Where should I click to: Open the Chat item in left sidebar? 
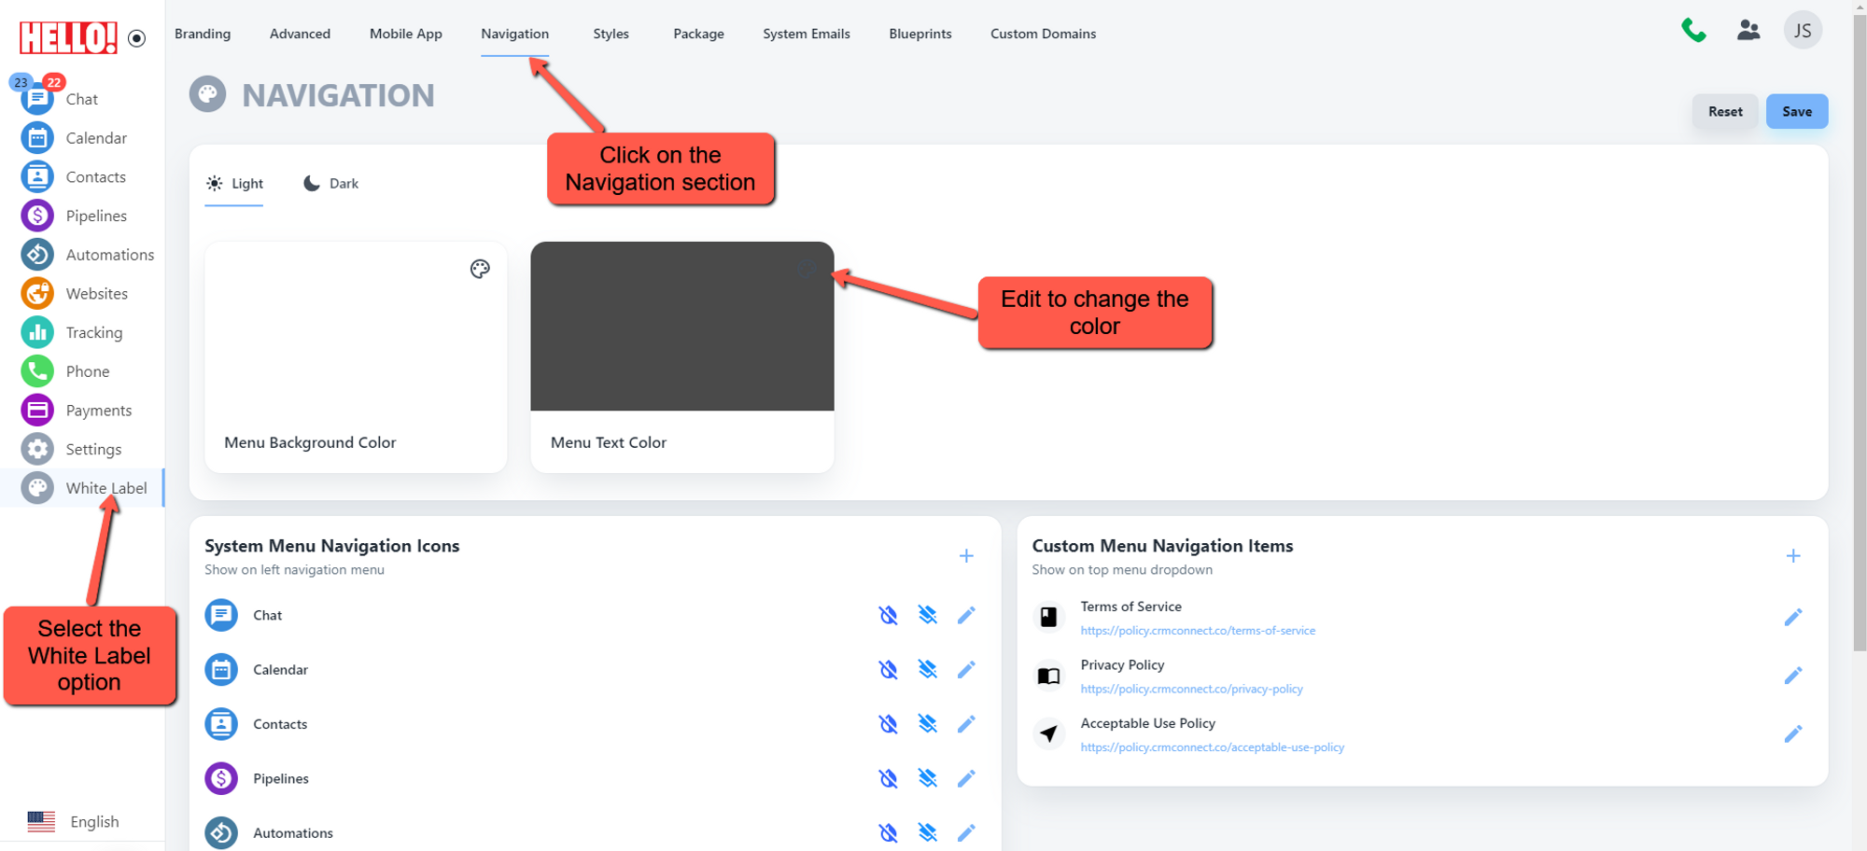tap(80, 99)
